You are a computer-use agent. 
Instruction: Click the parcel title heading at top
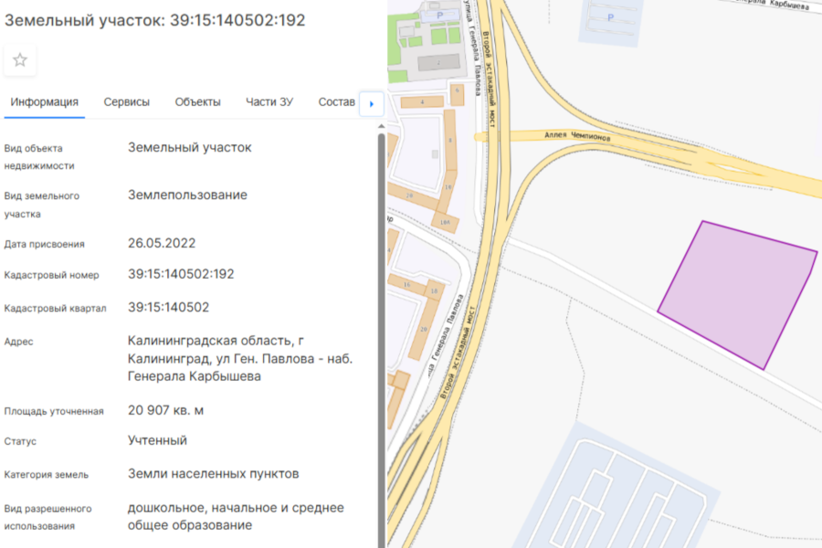pyautogui.click(x=155, y=20)
